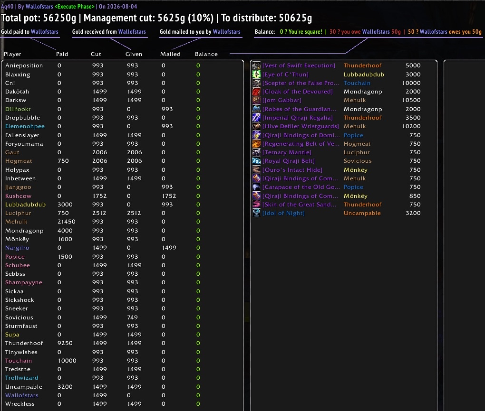Select the Anieposition player row
This screenshot has width=485, height=411.
point(123,65)
